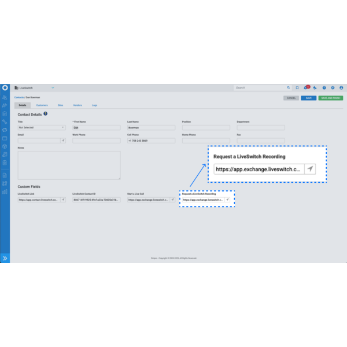Viewport: 347px width, 347px height.
Task: Open notifications bell with red badge
Action: point(307,87)
